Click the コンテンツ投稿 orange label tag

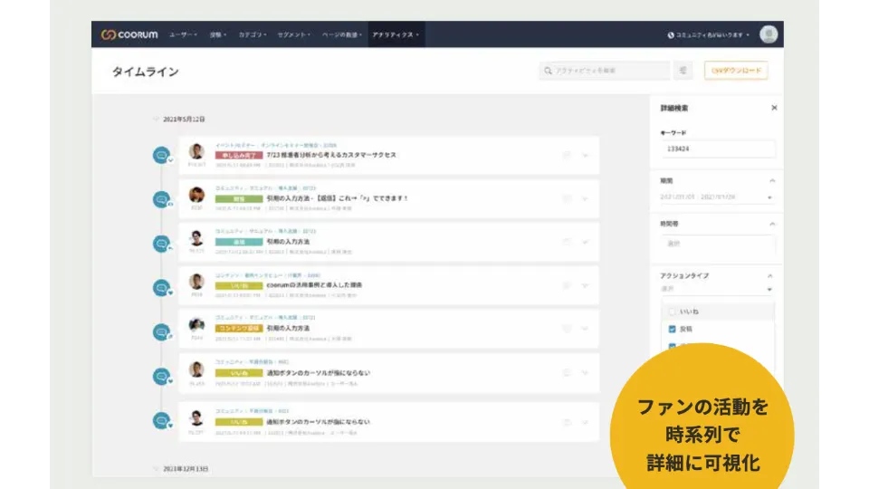(x=239, y=328)
